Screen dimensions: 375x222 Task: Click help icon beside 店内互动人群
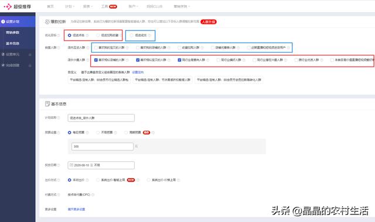point(88,48)
